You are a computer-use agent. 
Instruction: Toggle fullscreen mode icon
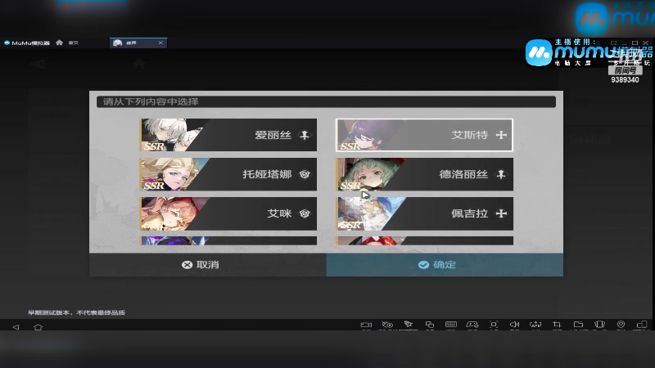tap(494, 324)
